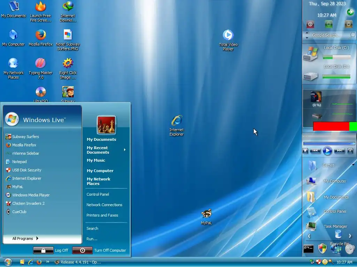The width and height of the screenshot is (357, 267).
Task: Click the Google Search up-down arrows
Action: (307, 35)
